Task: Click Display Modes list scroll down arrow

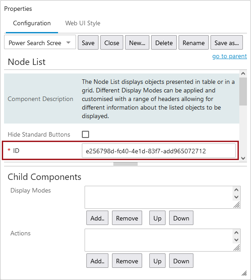Action: [237, 197]
